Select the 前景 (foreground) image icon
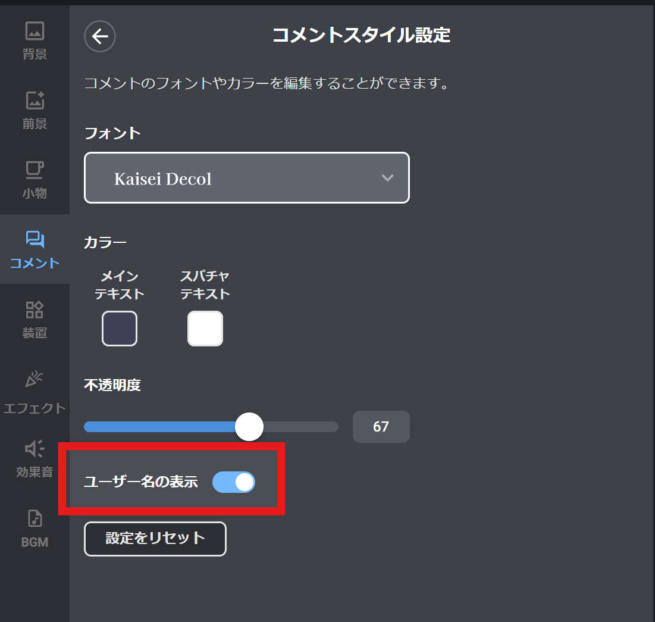The height and width of the screenshot is (622, 655). [35, 100]
